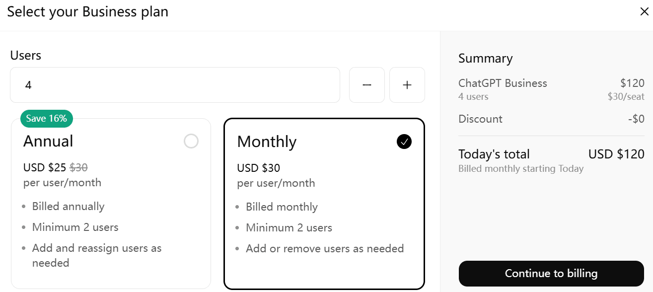Click the struck-through $30 price
The image size is (653, 292).
(78, 167)
